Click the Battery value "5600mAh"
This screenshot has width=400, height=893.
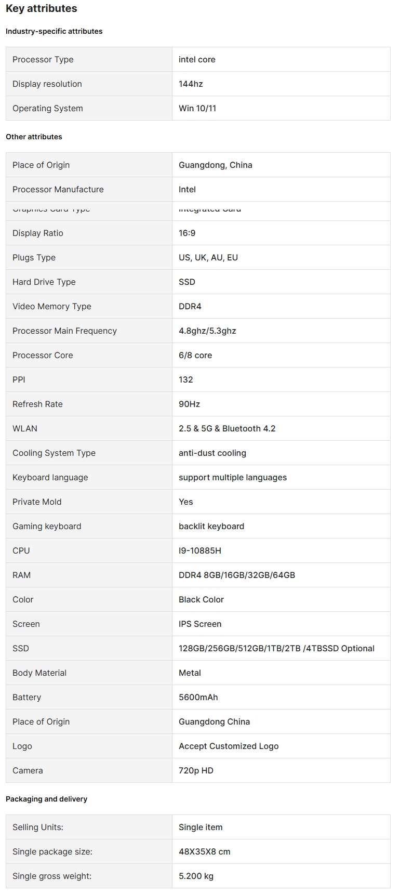198,697
